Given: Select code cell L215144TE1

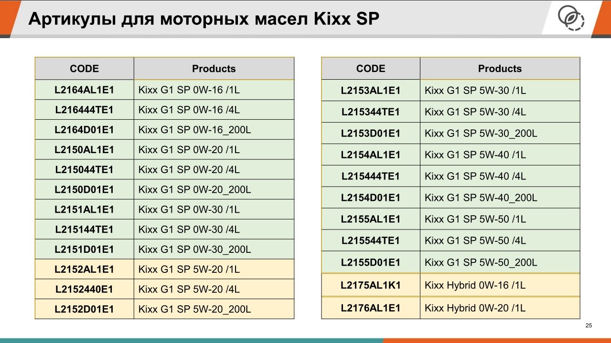Looking at the screenshot, I should (x=85, y=229).
